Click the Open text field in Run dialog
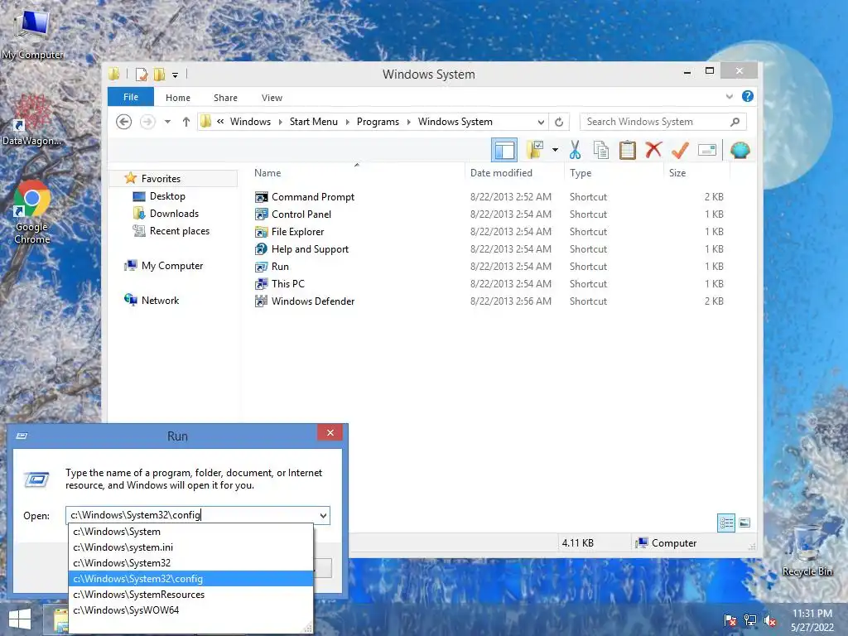Screen dimensions: 848x636 pos(191,515)
